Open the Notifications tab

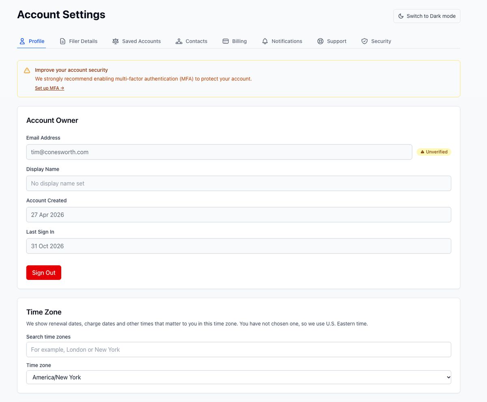pyautogui.click(x=282, y=41)
